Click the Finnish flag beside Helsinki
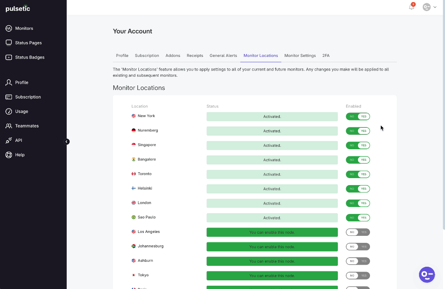The width and height of the screenshot is (445, 289). click(x=133, y=188)
